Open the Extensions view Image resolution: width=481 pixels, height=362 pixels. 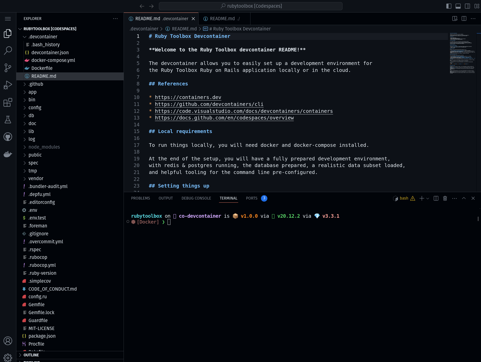[8, 102]
